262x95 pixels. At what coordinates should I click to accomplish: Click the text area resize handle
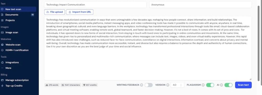click(x=250, y=79)
